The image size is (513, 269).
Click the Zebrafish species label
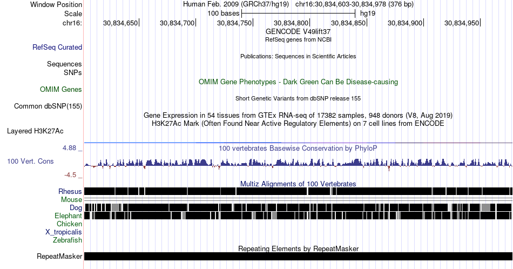tap(67, 240)
